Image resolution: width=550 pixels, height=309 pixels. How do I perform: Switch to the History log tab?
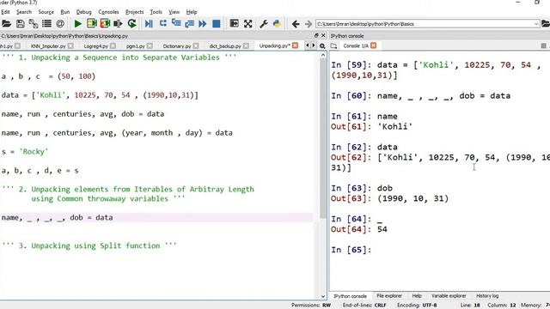[487, 296]
